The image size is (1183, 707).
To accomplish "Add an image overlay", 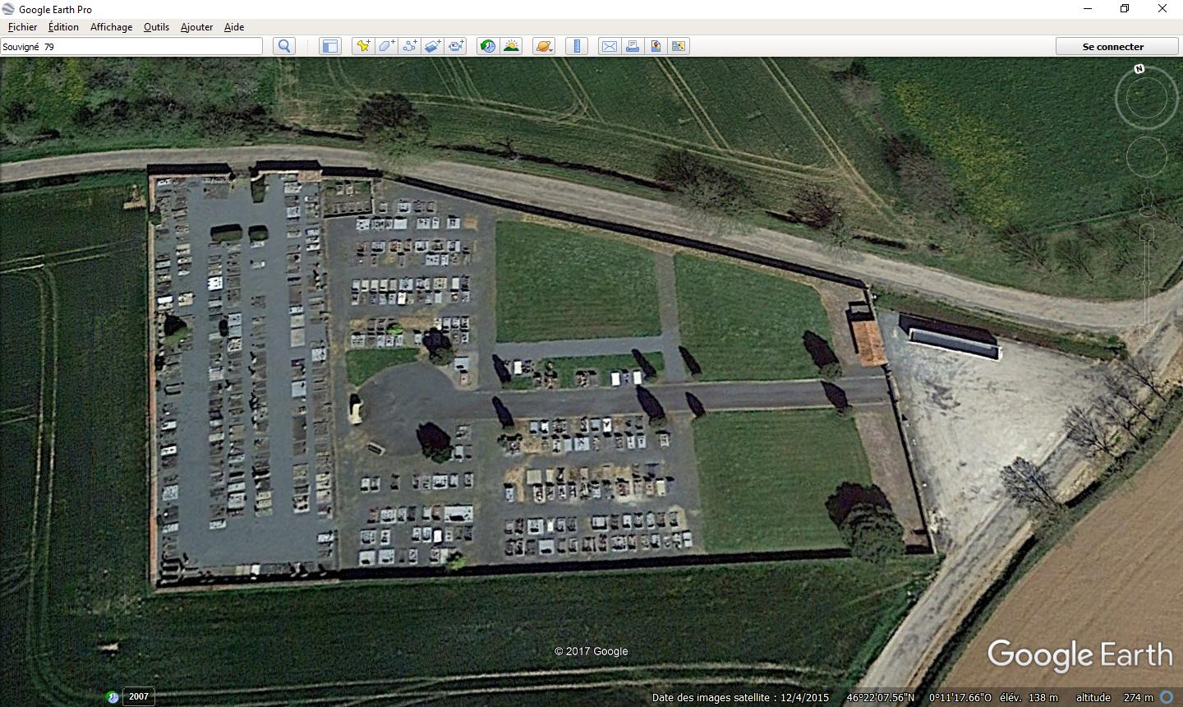I will (432, 46).
